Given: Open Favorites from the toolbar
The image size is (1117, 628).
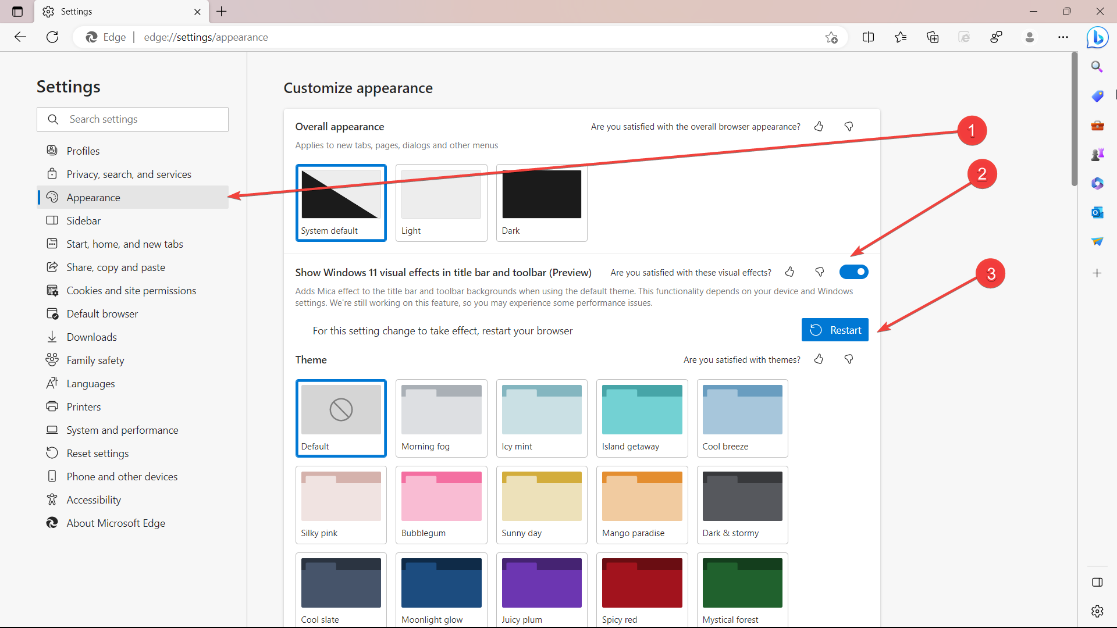Looking at the screenshot, I should tap(901, 37).
